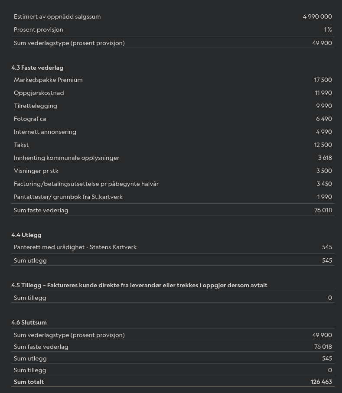342x393 pixels.
Task: Select the 4.5 Tillegg section heading
Action: tap(139, 285)
